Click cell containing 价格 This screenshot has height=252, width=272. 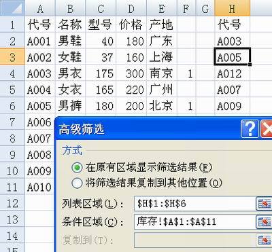tap(131, 24)
